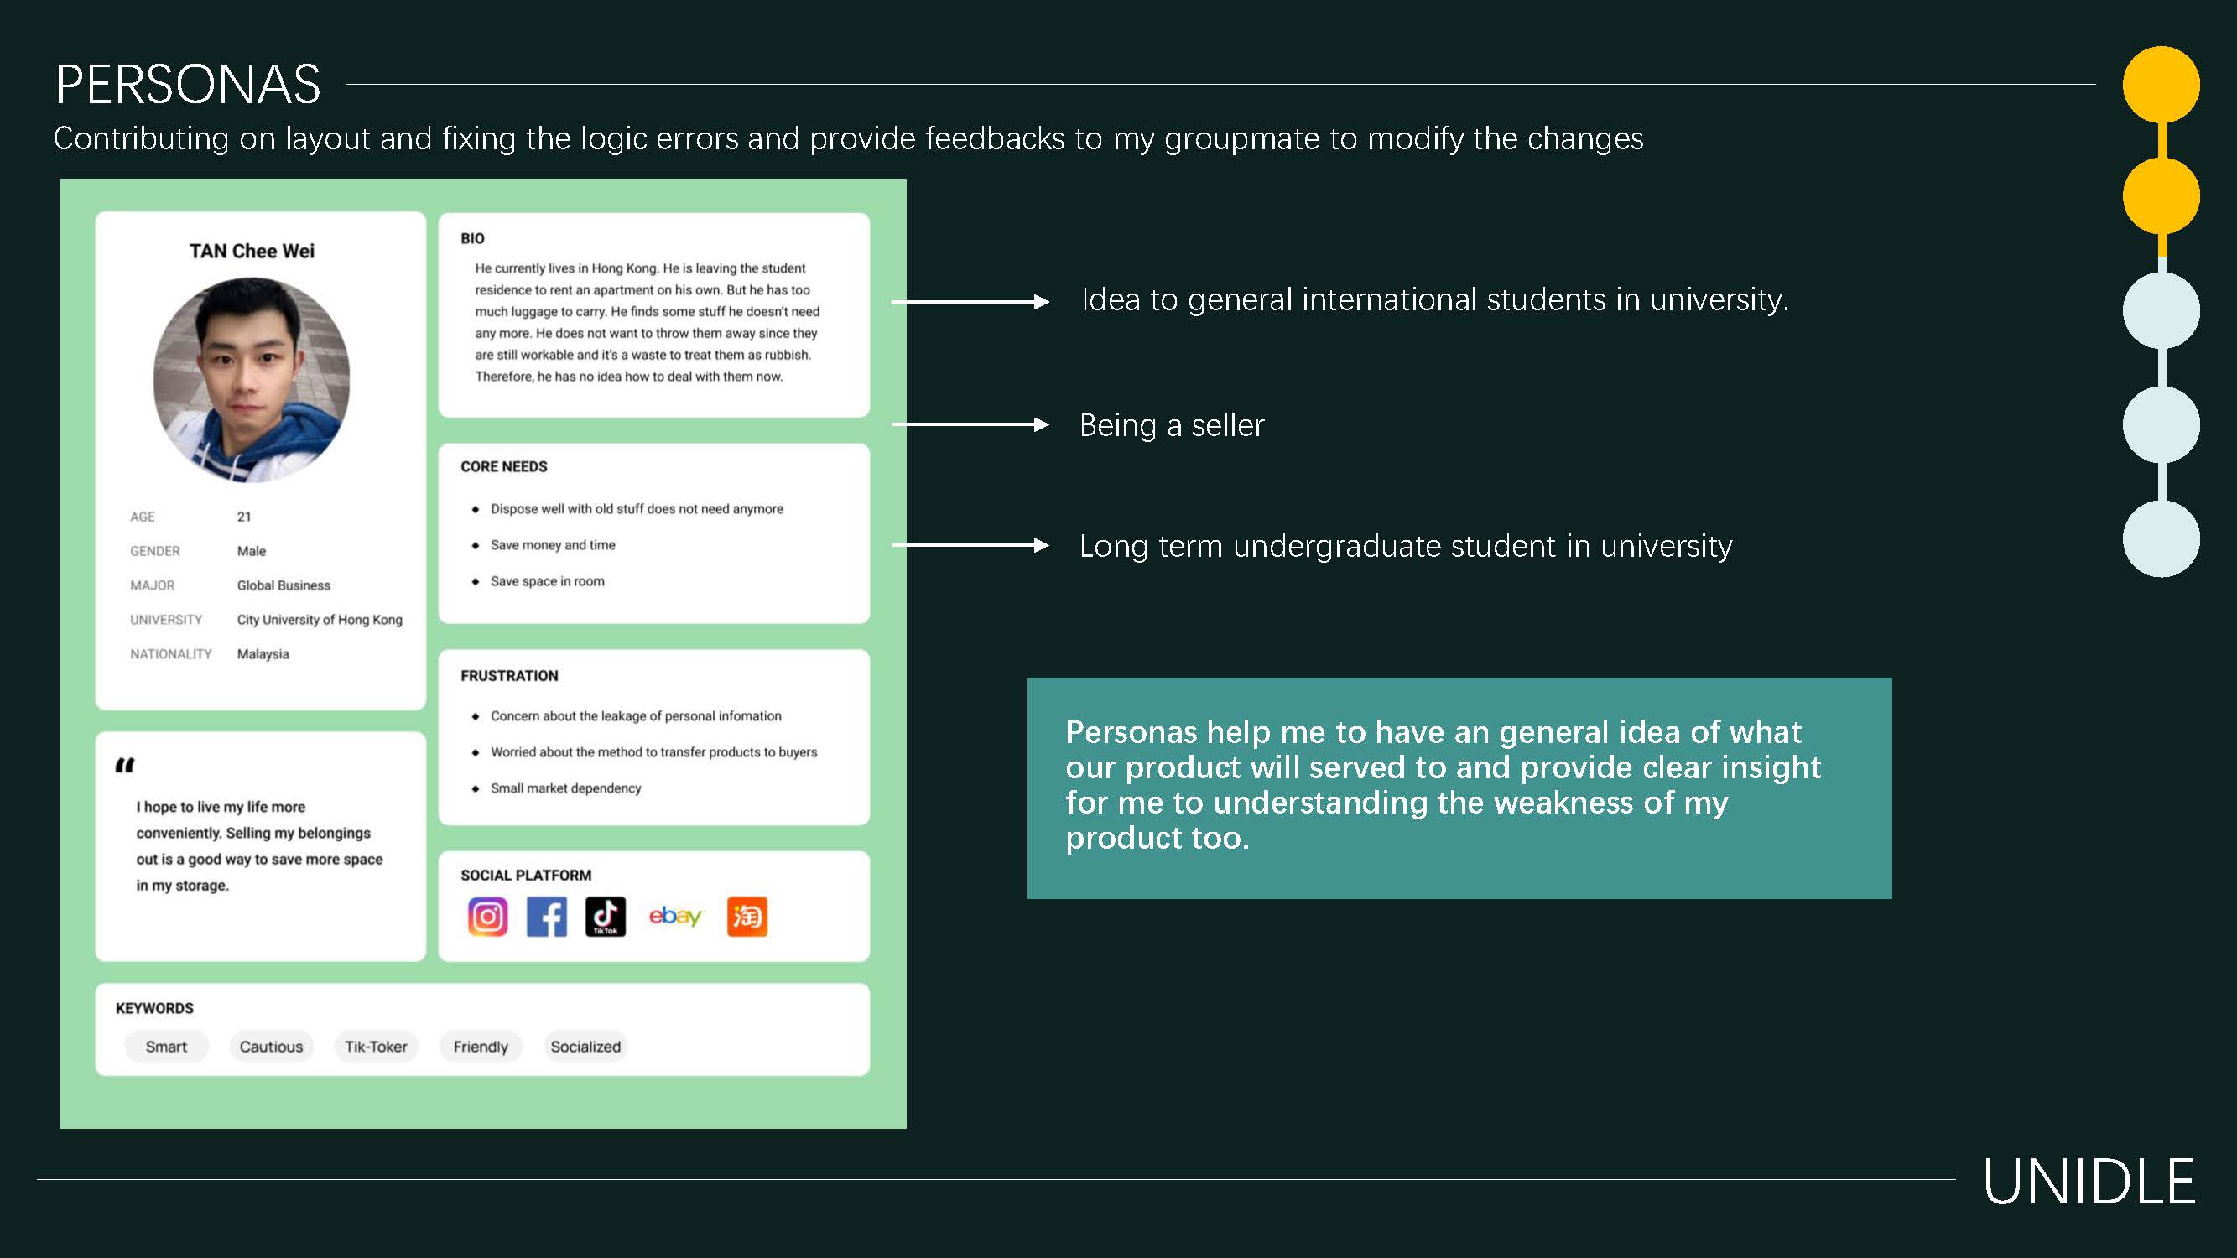Screen dimensions: 2237x1258
Task: Click the second yellow progress circle
Action: (x=2161, y=195)
